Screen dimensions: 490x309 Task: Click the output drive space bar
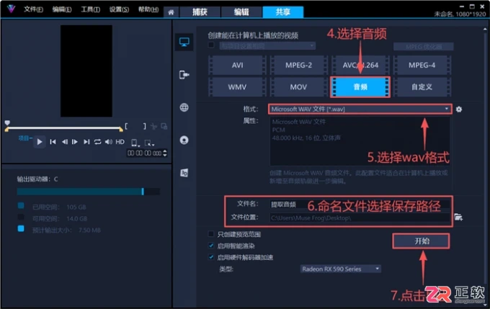(x=89, y=192)
